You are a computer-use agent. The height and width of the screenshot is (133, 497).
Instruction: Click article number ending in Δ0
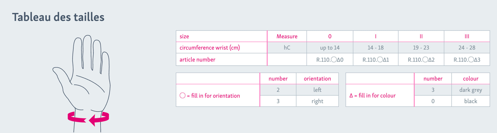coord(330,60)
